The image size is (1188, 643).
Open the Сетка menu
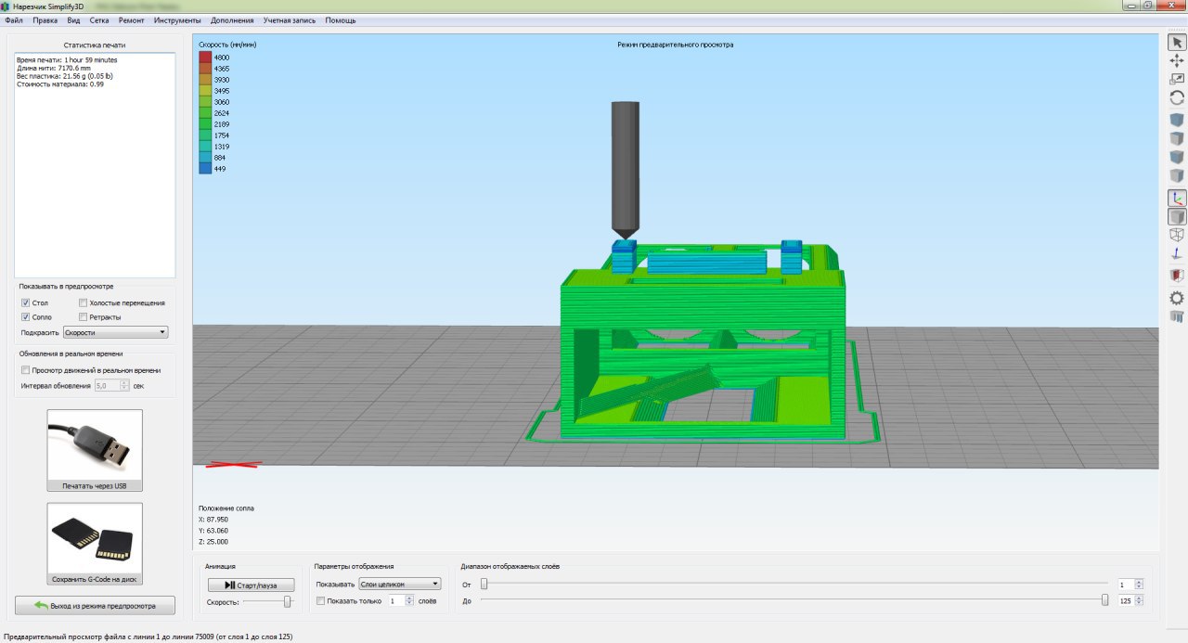tap(99, 19)
